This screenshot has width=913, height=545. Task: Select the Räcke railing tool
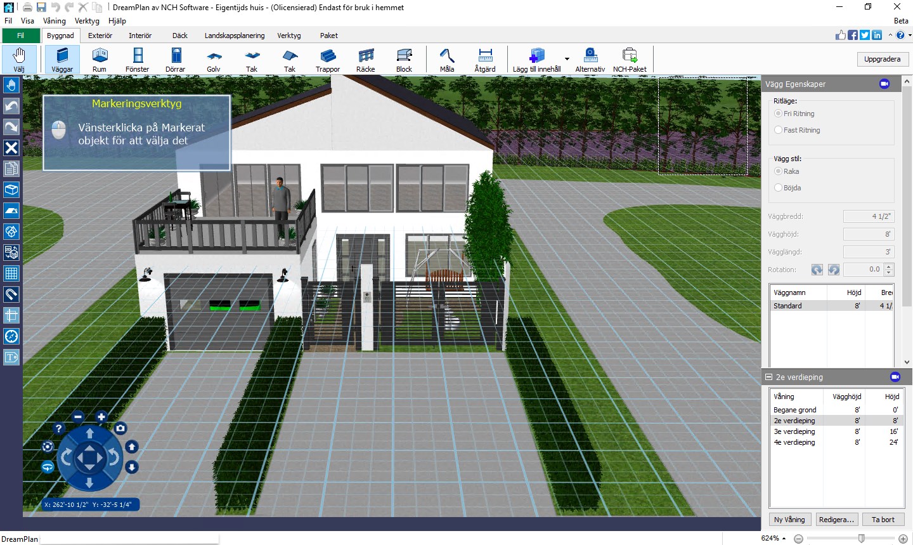[365, 59]
